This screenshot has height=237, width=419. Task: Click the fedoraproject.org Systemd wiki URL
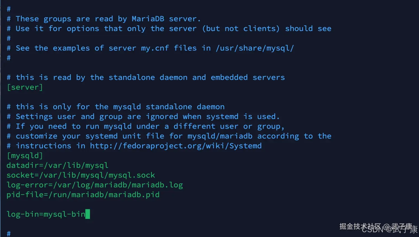[x=176, y=146]
